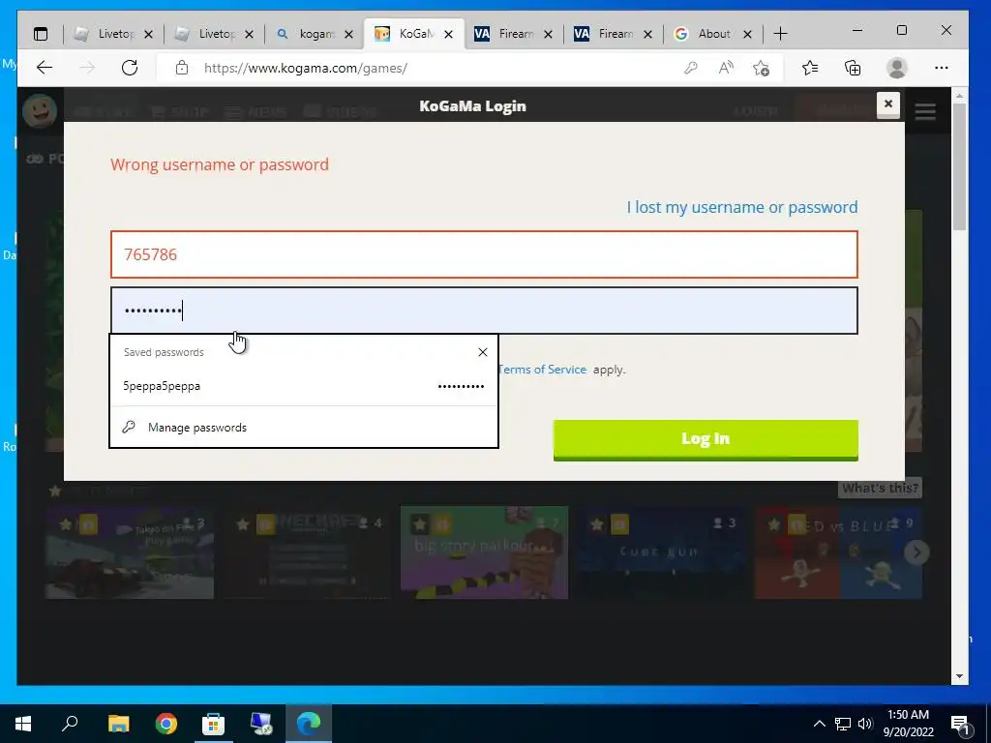Open a new browser tab
Image resolution: width=991 pixels, height=743 pixels.
781,34
